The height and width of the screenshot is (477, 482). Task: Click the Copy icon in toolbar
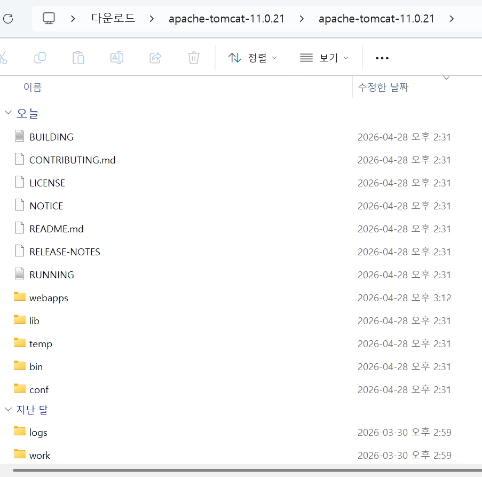tap(40, 58)
